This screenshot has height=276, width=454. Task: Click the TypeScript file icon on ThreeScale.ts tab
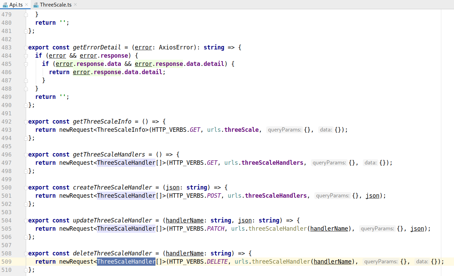35,5
